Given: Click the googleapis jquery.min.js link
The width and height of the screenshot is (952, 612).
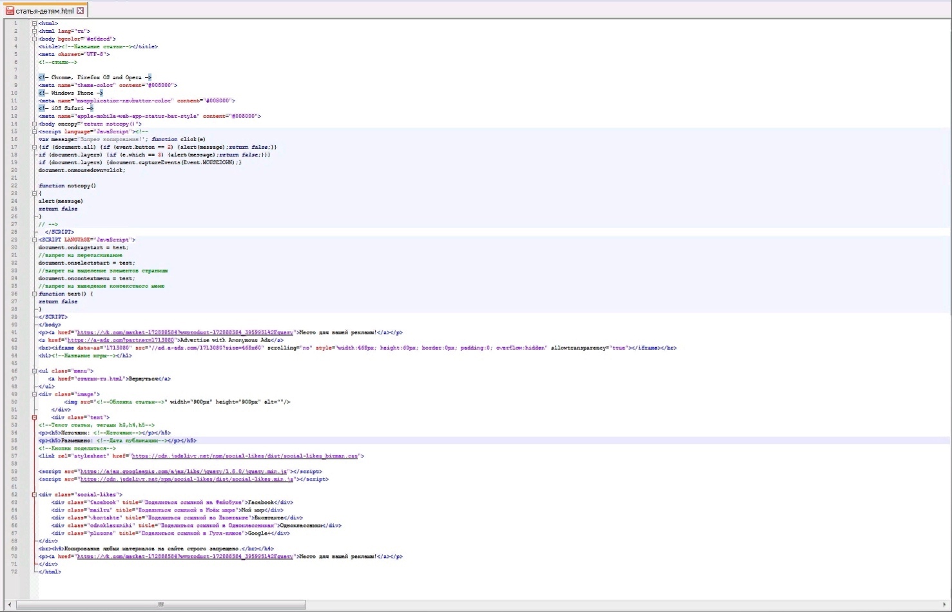Looking at the screenshot, I should (x=184, y=472).
